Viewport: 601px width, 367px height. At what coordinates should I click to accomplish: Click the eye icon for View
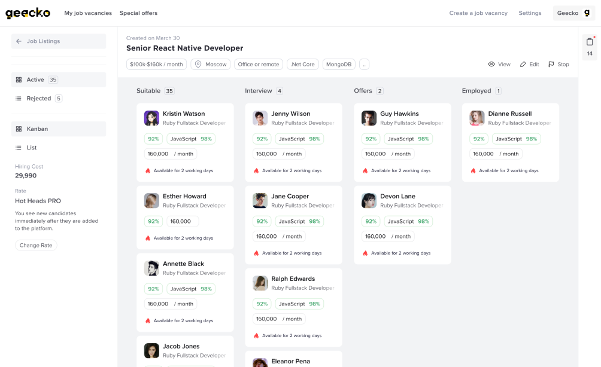(491, 65)
